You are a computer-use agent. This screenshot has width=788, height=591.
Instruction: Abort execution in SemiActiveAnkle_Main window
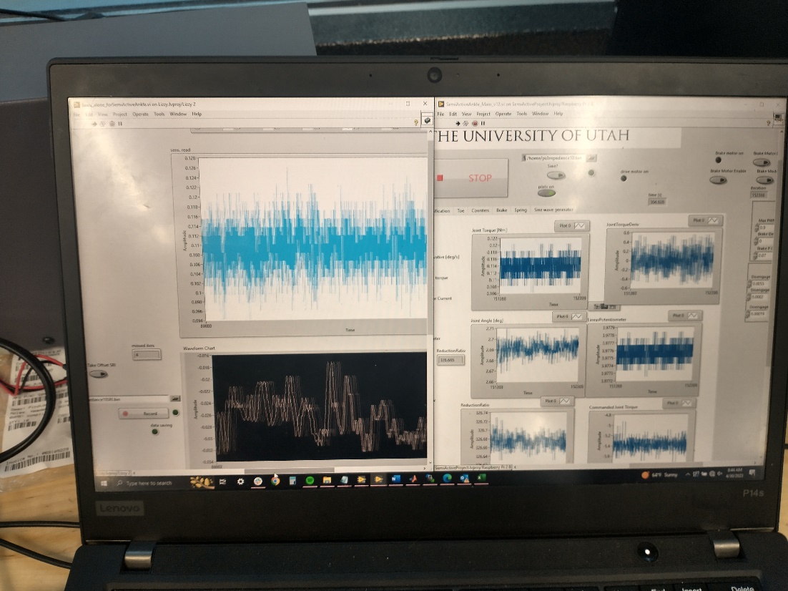(474, 123)
